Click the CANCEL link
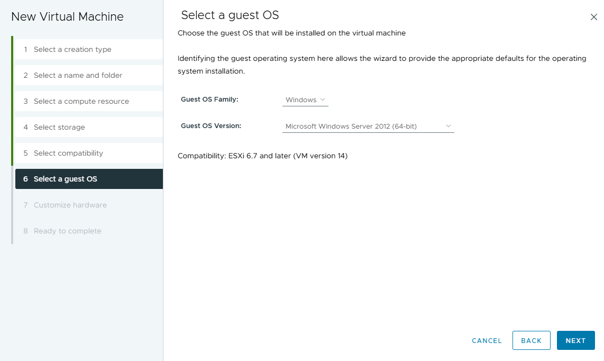 pos(487,340)
